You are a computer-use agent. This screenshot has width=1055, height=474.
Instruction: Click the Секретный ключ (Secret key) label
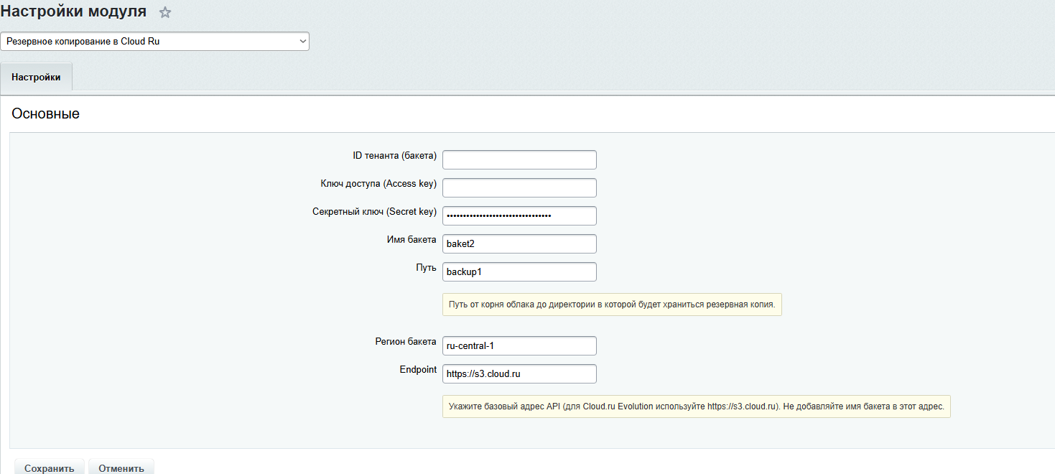point(374,212)
